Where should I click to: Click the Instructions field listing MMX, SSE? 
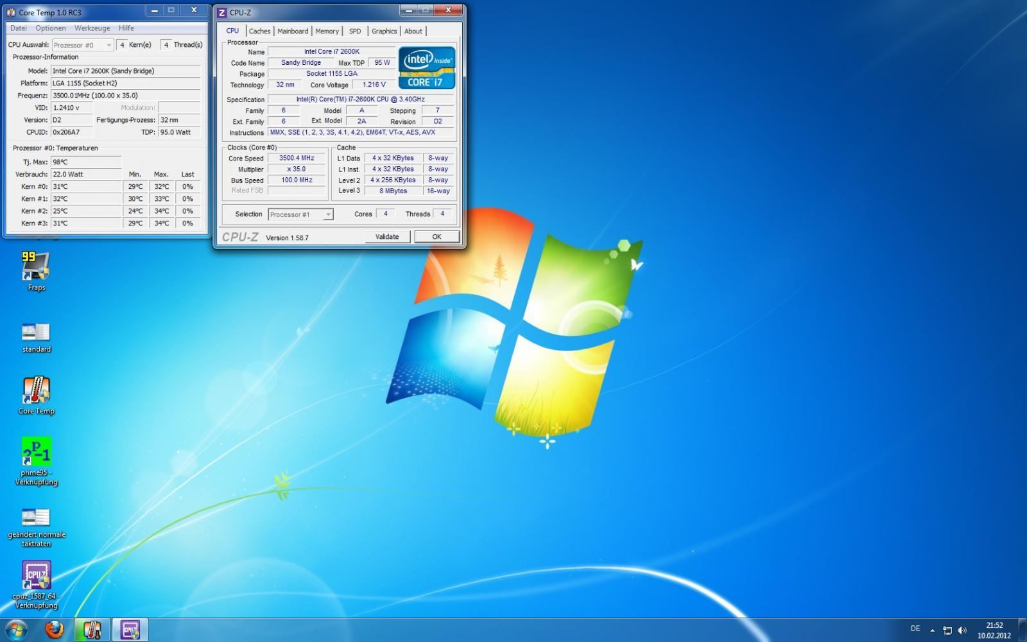pos(360,133)
